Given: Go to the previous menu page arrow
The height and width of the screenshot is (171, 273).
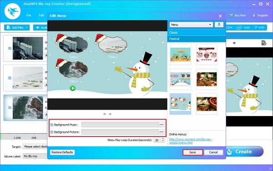Looking at the screenshot, I should point(105,114).
